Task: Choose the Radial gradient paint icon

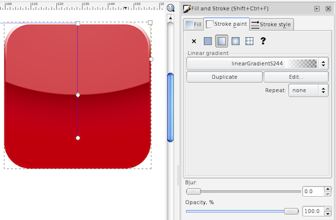Action: (x=235, y=41)
